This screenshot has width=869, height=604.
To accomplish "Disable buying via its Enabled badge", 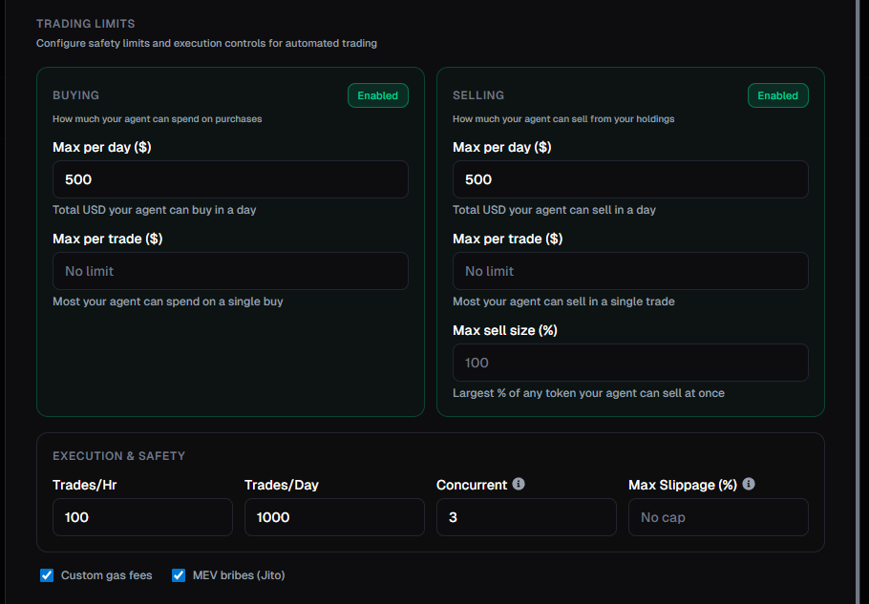I will pyautogui.click(x=377, y=95).
